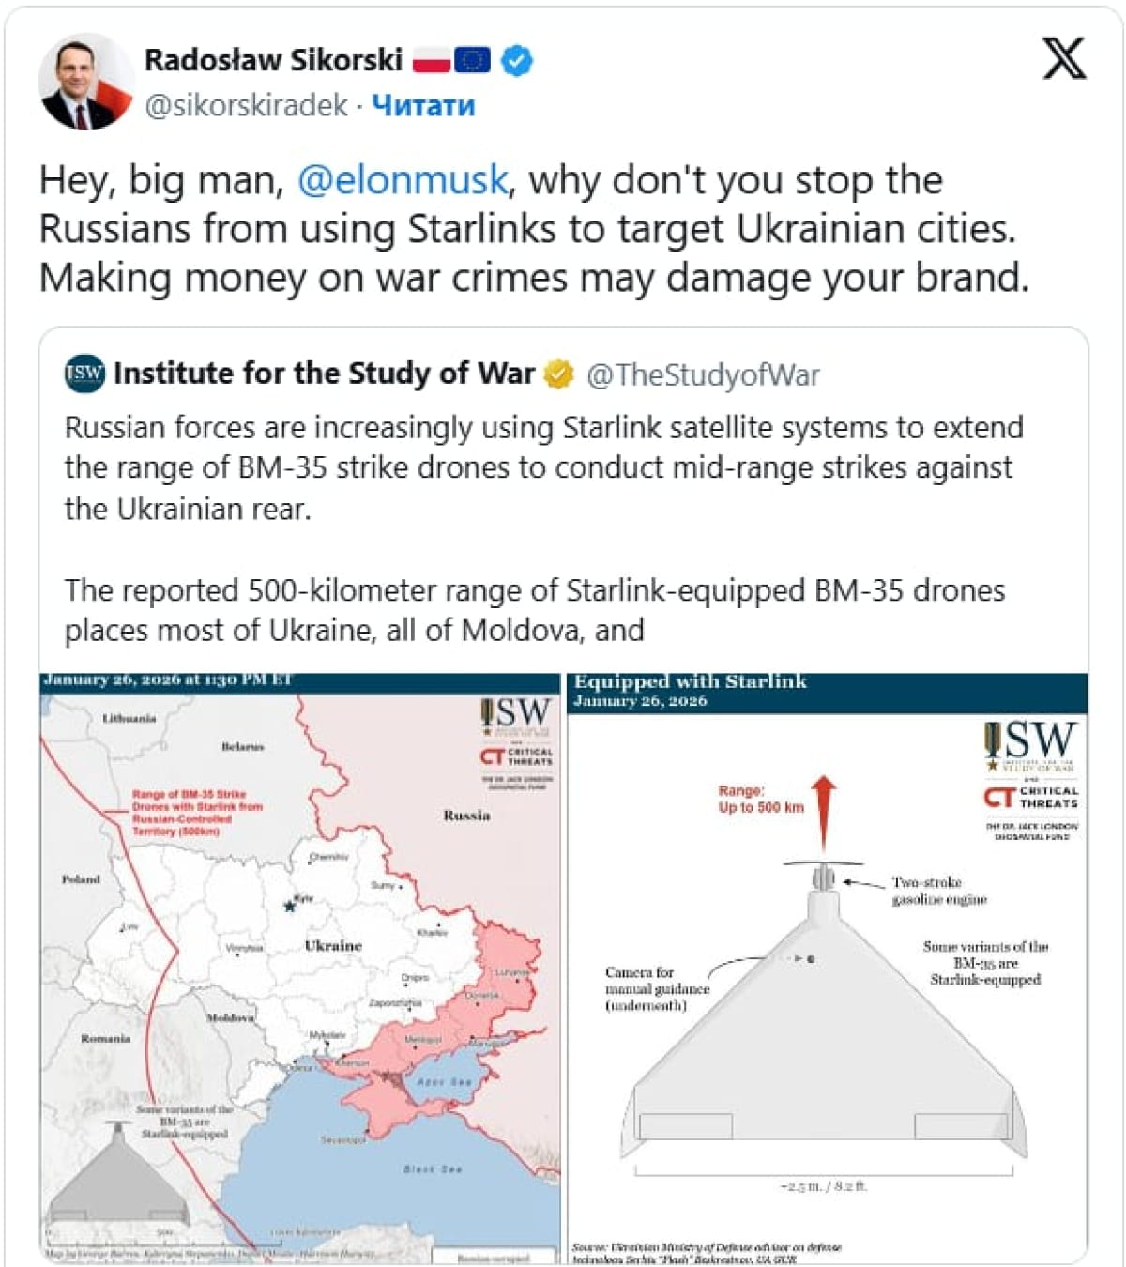Click the @TheStudyofWar handle
Viewport: 1126px width, 1267px height.
click(703, 374)
